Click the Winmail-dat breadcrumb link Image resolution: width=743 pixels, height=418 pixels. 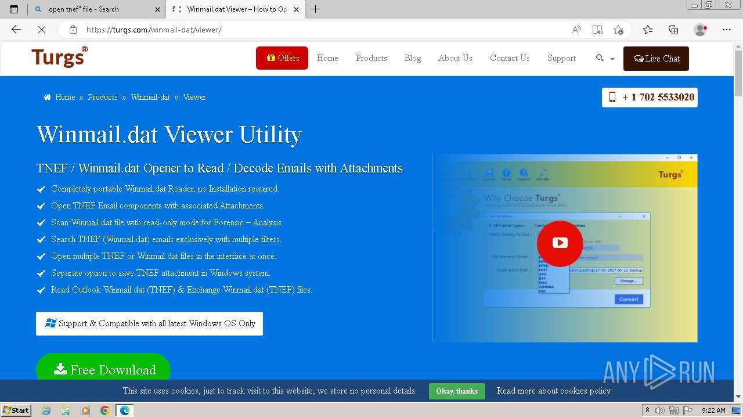coord(150,97)
